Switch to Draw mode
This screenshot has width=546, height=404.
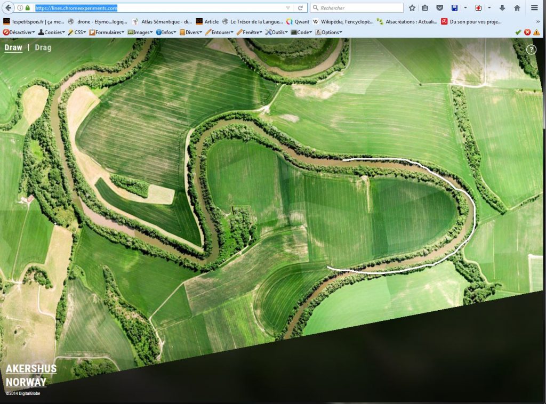[13, 47]
